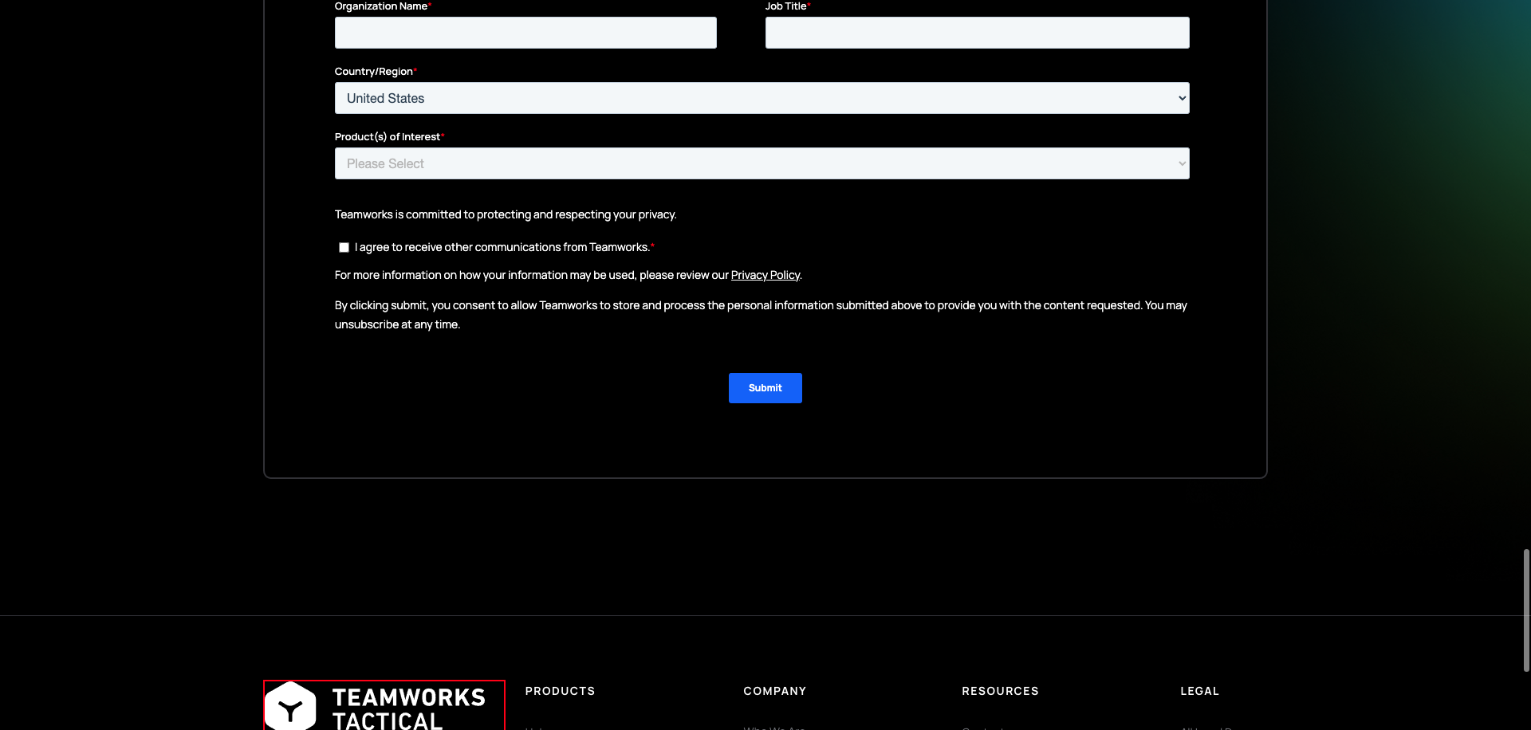Click the Organization Name input field
This screenshot has width=1531, height=730.
tap(525, 33)
